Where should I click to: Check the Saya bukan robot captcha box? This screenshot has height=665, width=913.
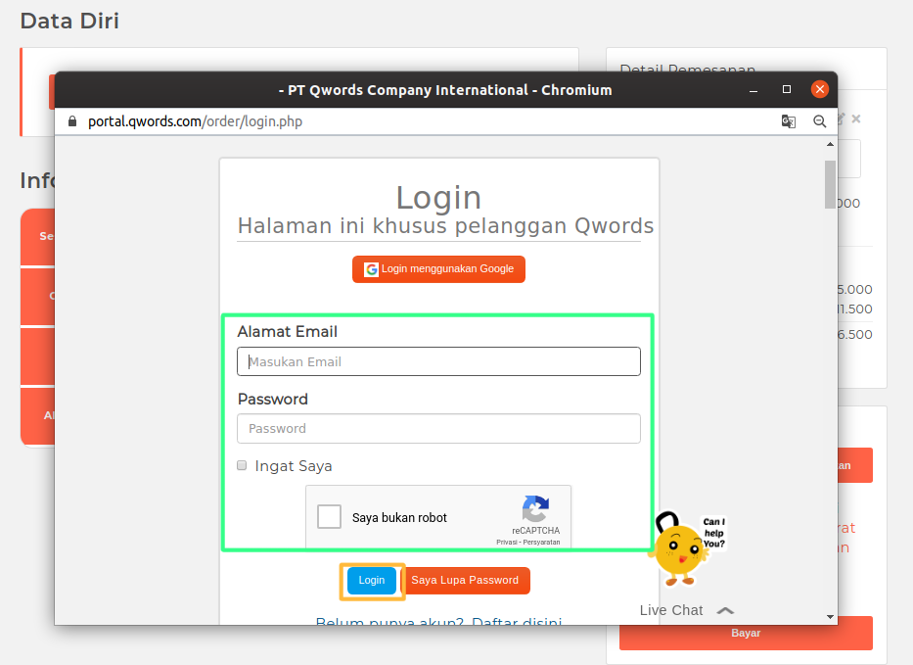[330, 517]
